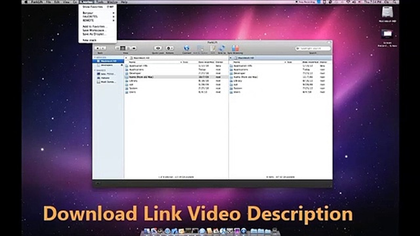Click the Trash icon in the Dock
This screenshot has width=420, height=236.
pyautogui.click(x=275, y=231)
